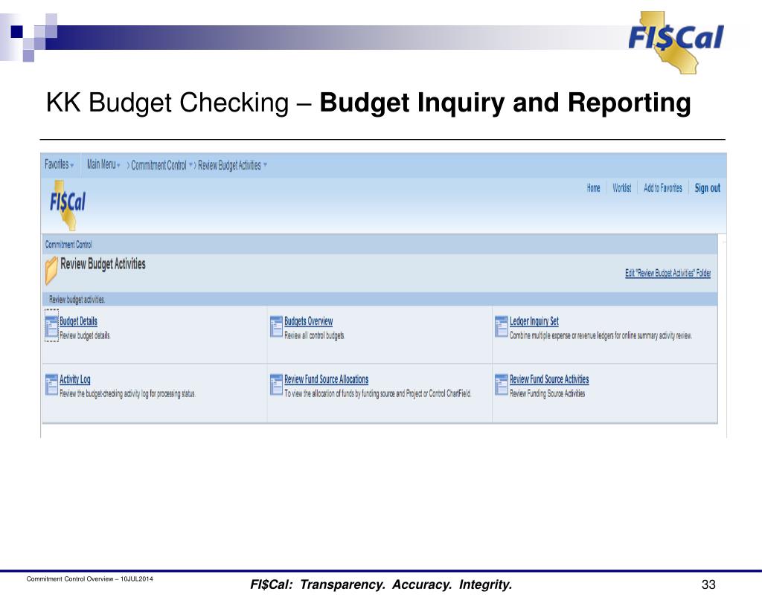This screenshot has width=762, height=609.
Task: Click the "Commitment Control Overview – 10JUL2014" footer
Action: (x=89, y=579)
